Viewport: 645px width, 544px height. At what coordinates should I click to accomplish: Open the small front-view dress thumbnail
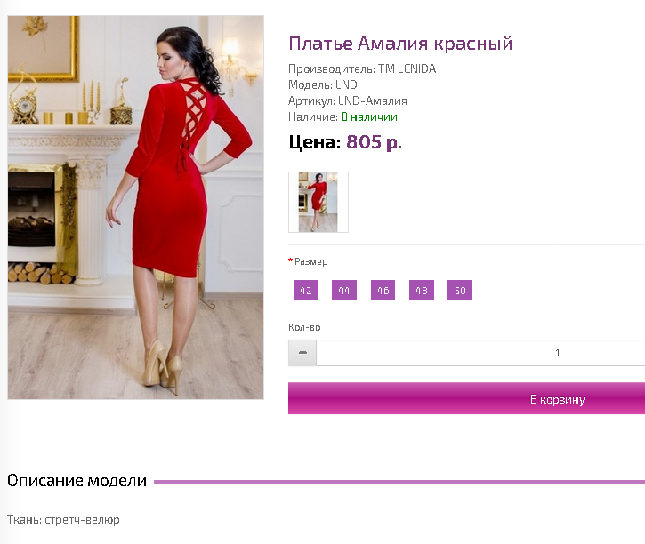[318, 202]
